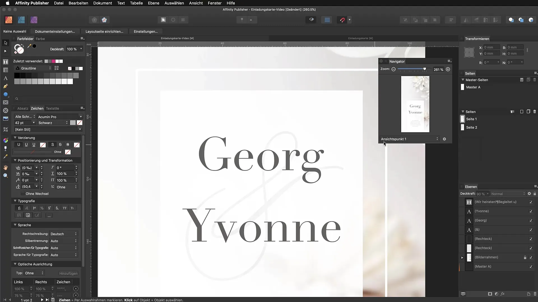The height and width of the screenshot is (302, 538).
Task: Select the Fill tool
Action: 6,140
